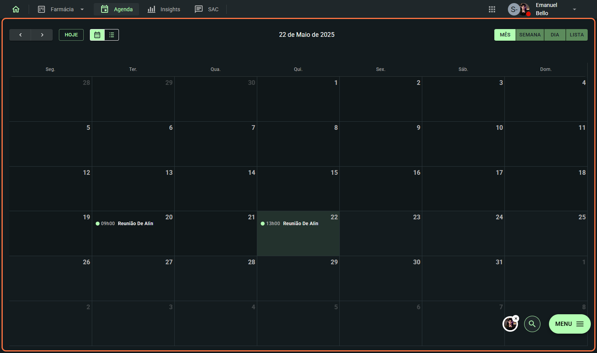Remove the floating user avatar filter

click(x=516, y=319)
